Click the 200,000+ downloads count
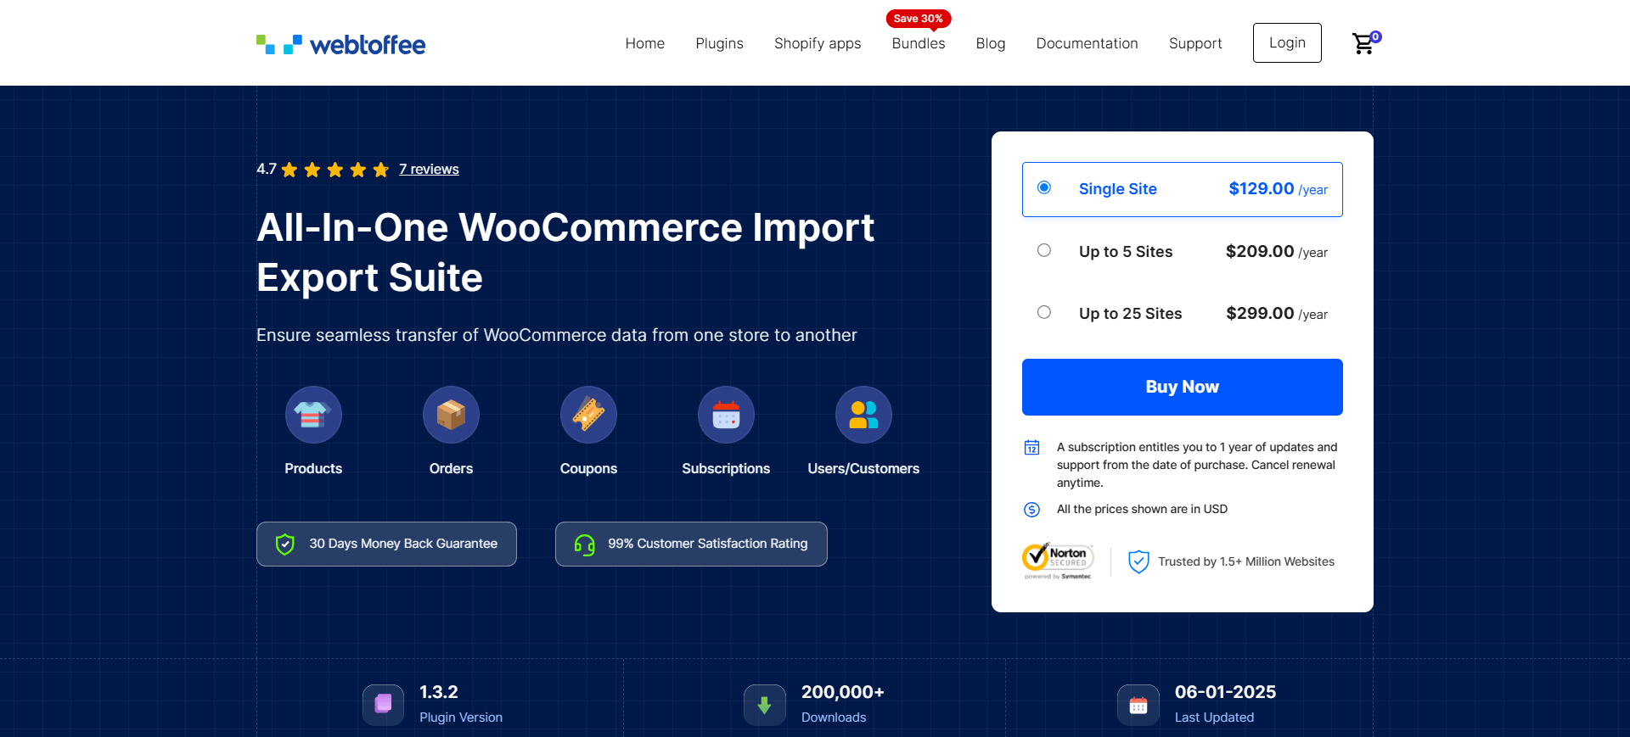Viewport: 1630px width, 737px height. tap(843, 692)
